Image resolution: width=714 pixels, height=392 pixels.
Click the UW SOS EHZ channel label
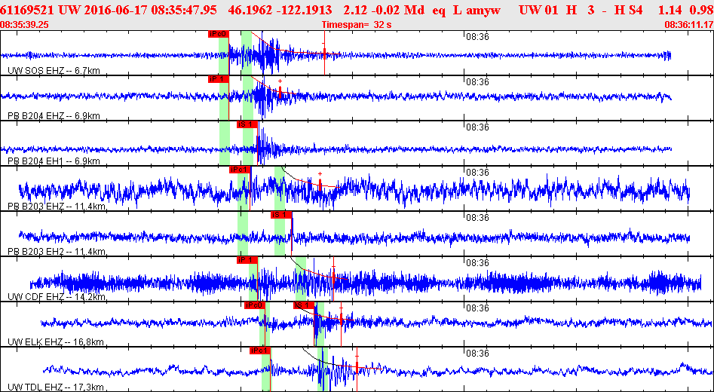[54, 71]
